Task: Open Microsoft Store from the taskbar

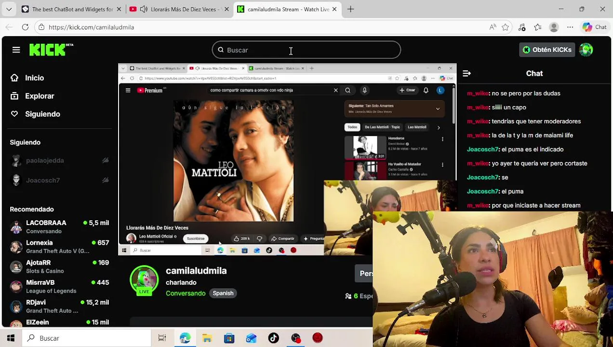Action: click(229, 338)
